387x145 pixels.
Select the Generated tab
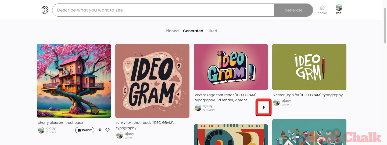point(193,31)
